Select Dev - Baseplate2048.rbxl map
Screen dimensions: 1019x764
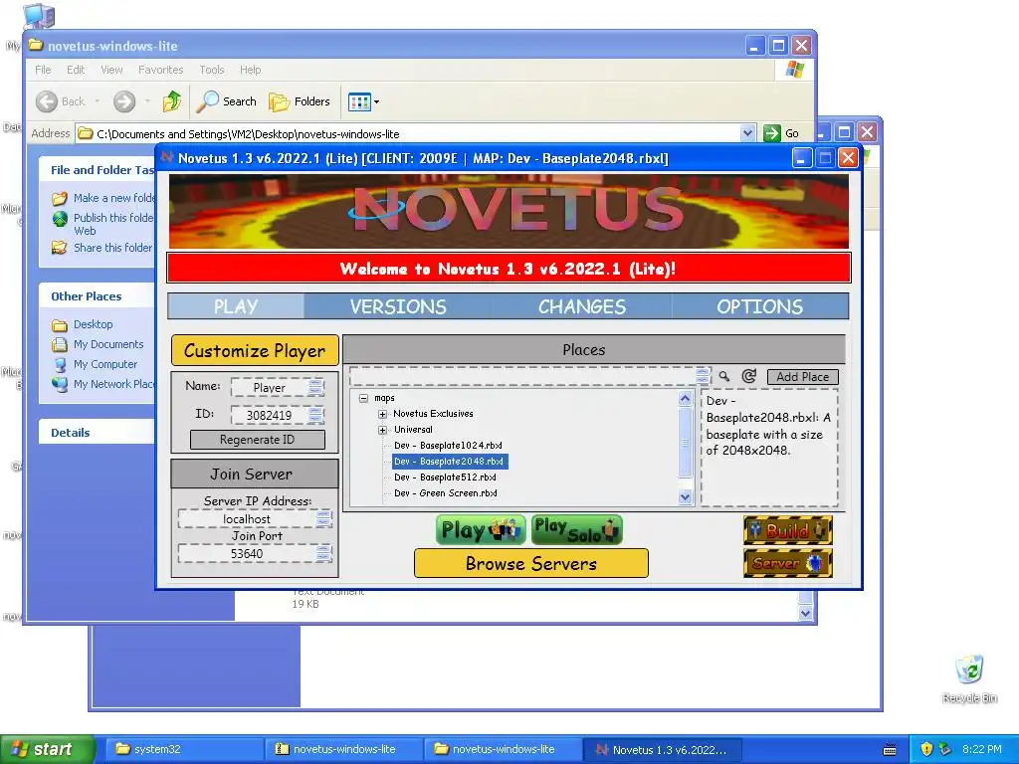(449, 462)
